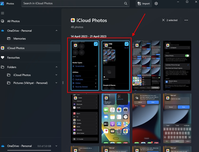Collapse the OneDrive - Personal section
The height and width of the screenshot is (152, 199).
coord(57,31)
